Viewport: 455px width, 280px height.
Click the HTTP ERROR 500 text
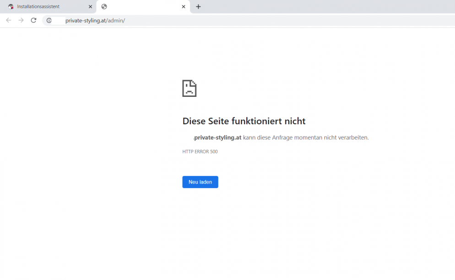tap(200, 152)
